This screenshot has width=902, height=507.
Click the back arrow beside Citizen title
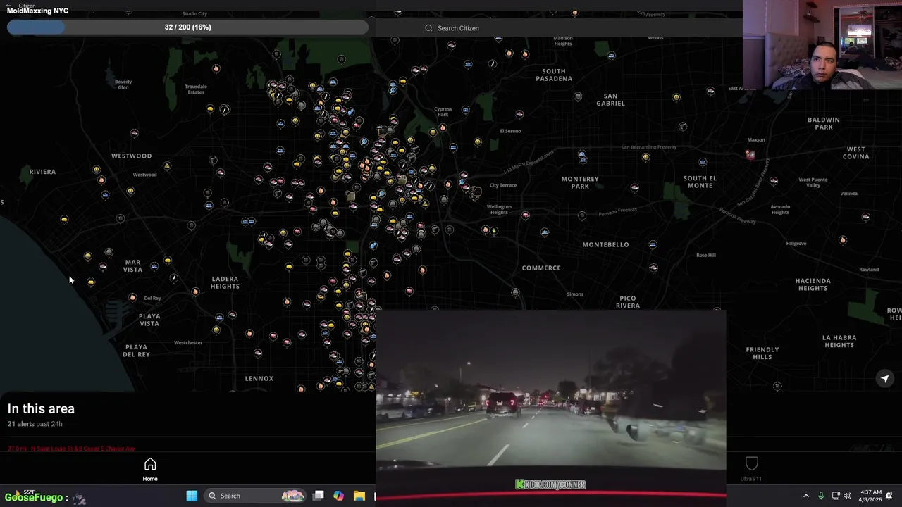[x=8, y=6]
